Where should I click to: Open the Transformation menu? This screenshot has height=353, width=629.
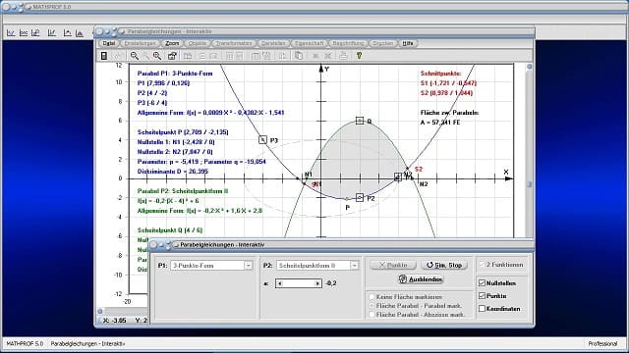click(x=234, y=43)
